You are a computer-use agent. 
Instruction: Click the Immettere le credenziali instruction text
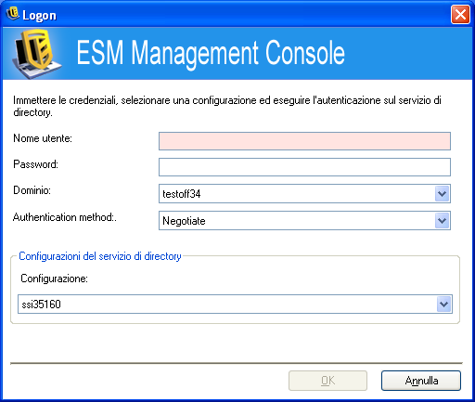[227, 106]
